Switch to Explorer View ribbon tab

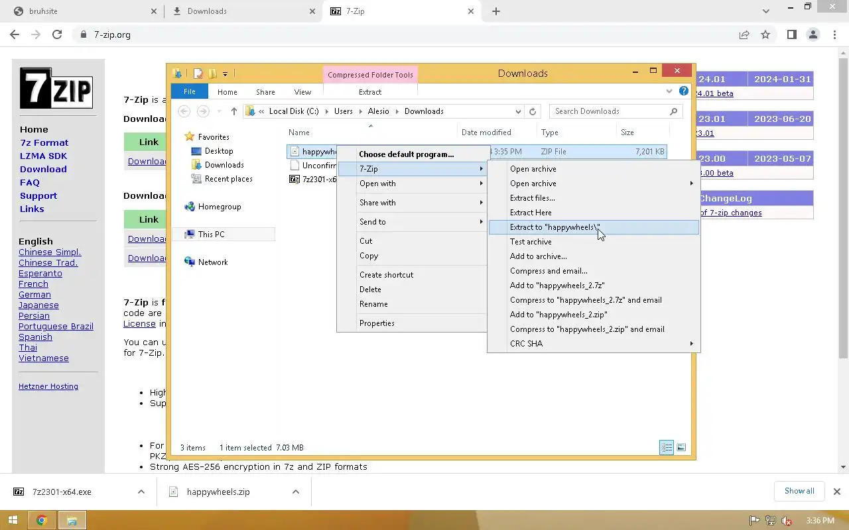pos(302,92)
